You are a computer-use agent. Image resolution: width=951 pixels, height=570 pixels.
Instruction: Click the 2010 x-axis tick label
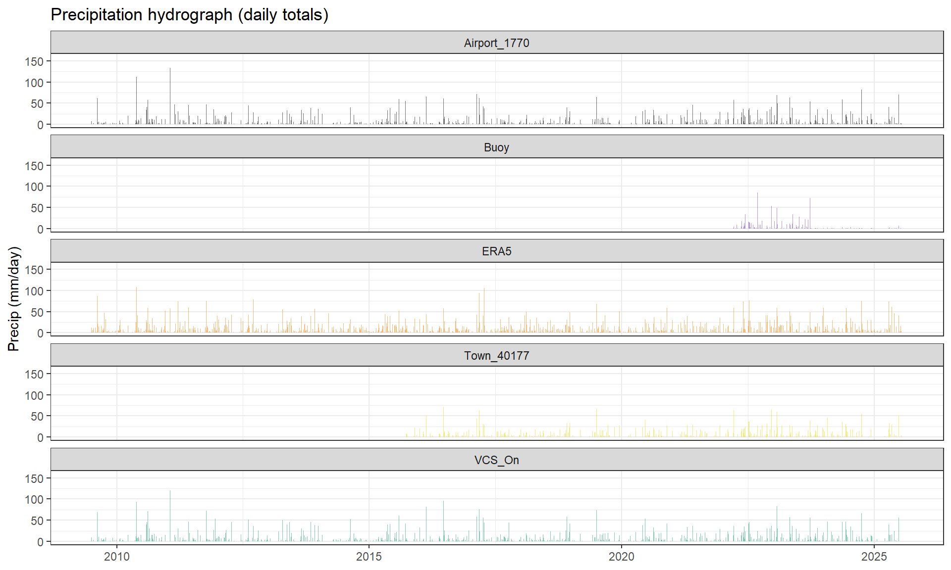(x=117, y=557)
